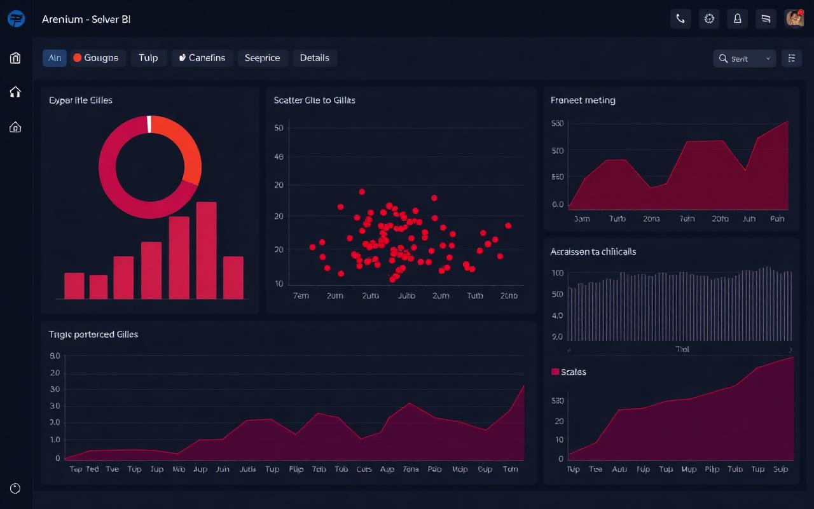Open the user avatar profile
Image resolution: width=814 pixels, height=509 pixels.
coord(795,19)
